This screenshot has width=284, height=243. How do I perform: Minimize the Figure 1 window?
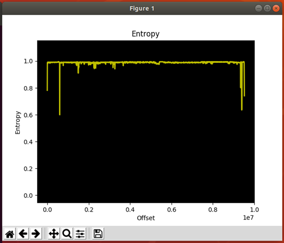click(258, 8)
